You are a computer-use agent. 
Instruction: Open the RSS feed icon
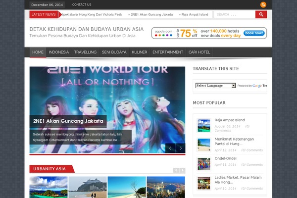(263, 4)
